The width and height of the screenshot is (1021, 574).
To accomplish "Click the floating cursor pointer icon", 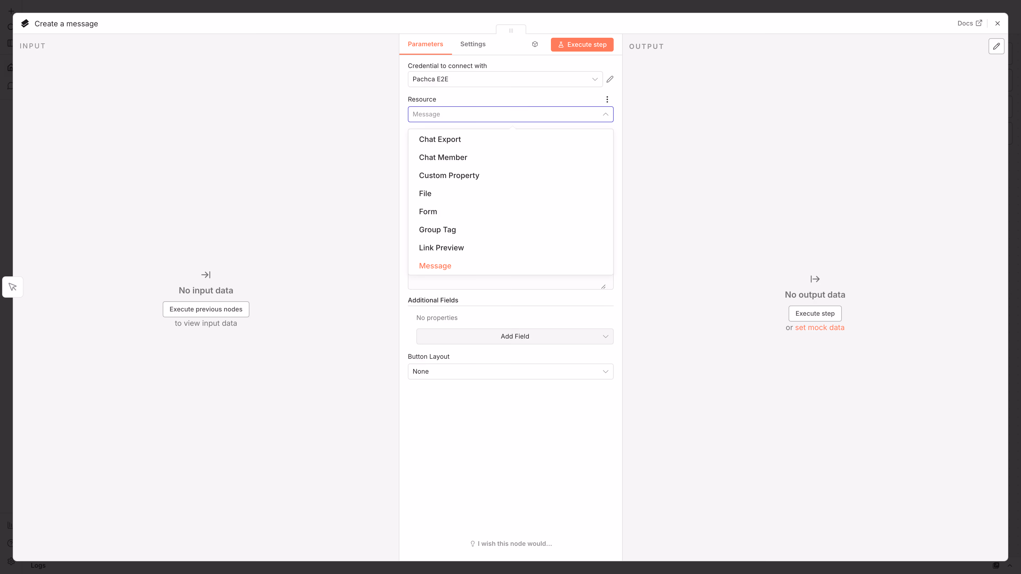I will tap(13, 287).
